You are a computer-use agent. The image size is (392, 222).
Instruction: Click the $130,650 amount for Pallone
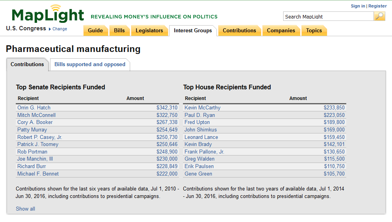click(334, 152)
